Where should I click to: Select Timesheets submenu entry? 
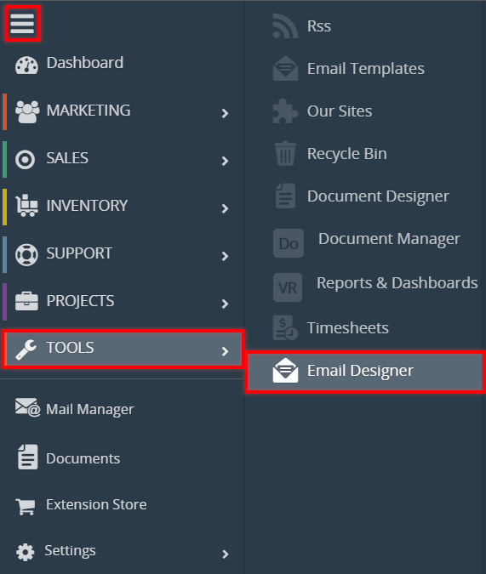coord(347,327)
